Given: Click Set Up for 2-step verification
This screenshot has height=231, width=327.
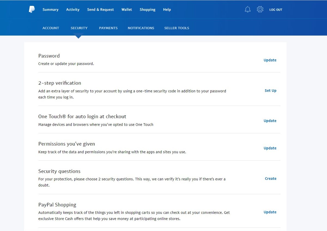Looking at the screenshot, I should point(271,91).
